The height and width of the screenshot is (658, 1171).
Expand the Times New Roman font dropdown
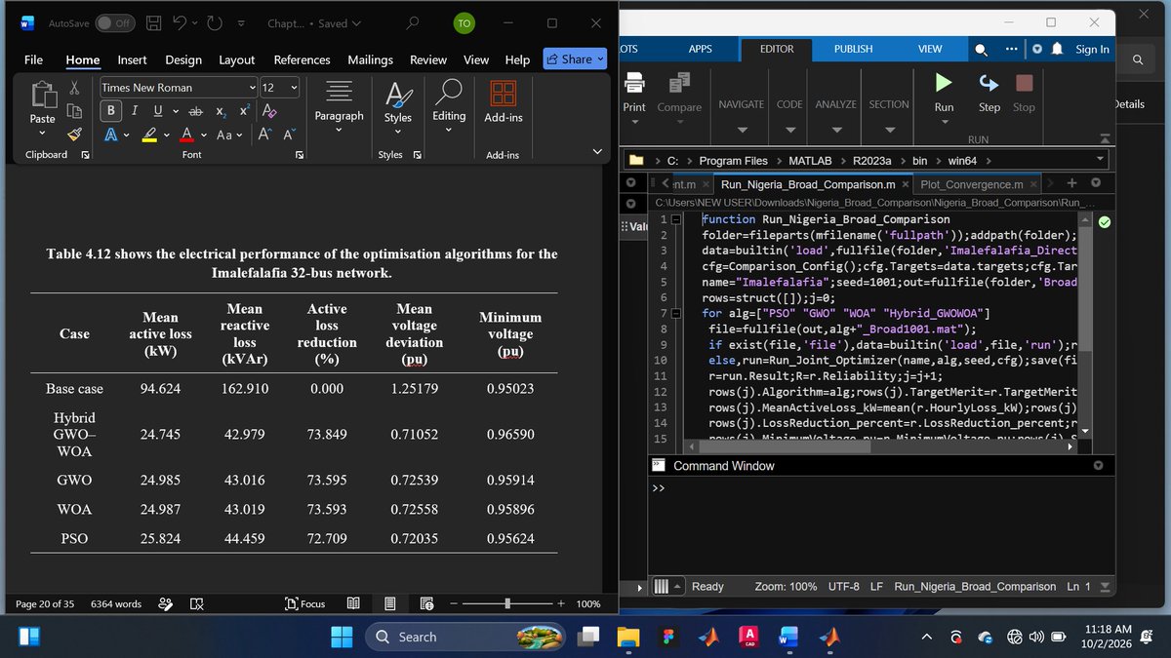(253, 88)
